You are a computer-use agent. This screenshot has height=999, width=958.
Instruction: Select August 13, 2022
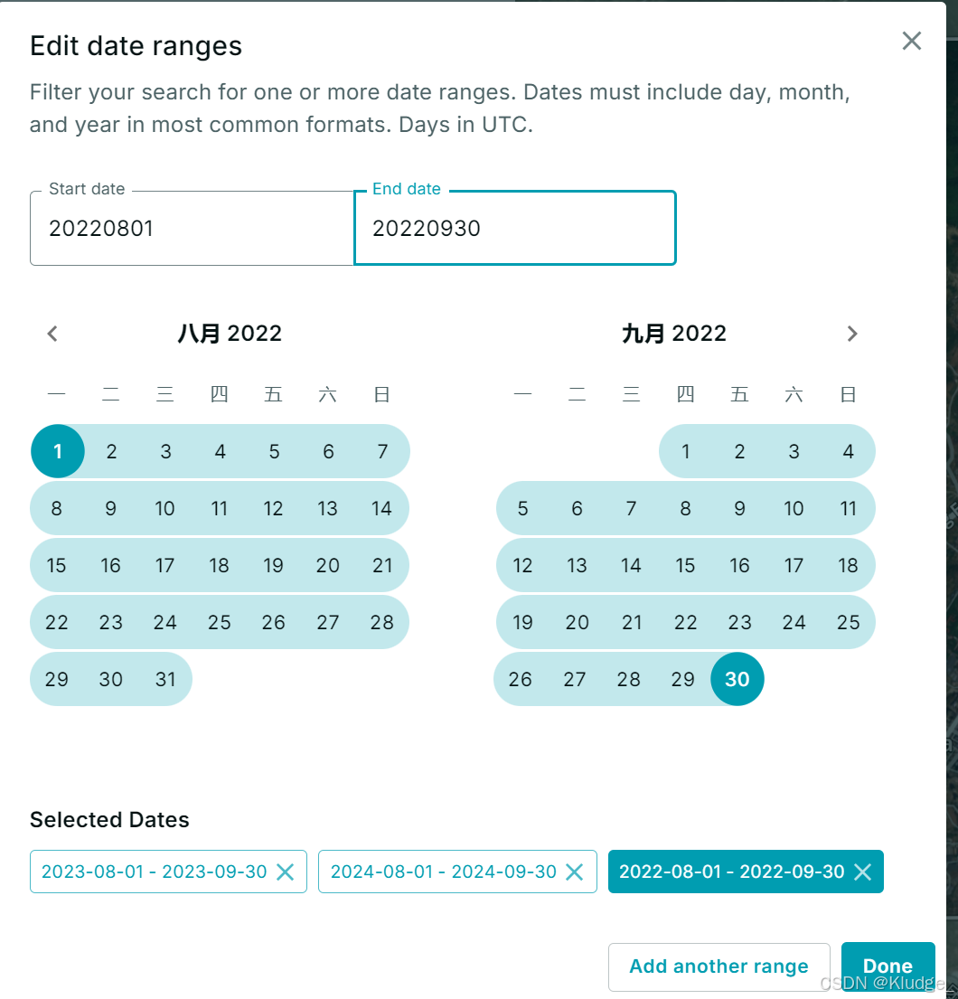pyautogui.click(x=327, y=508)
